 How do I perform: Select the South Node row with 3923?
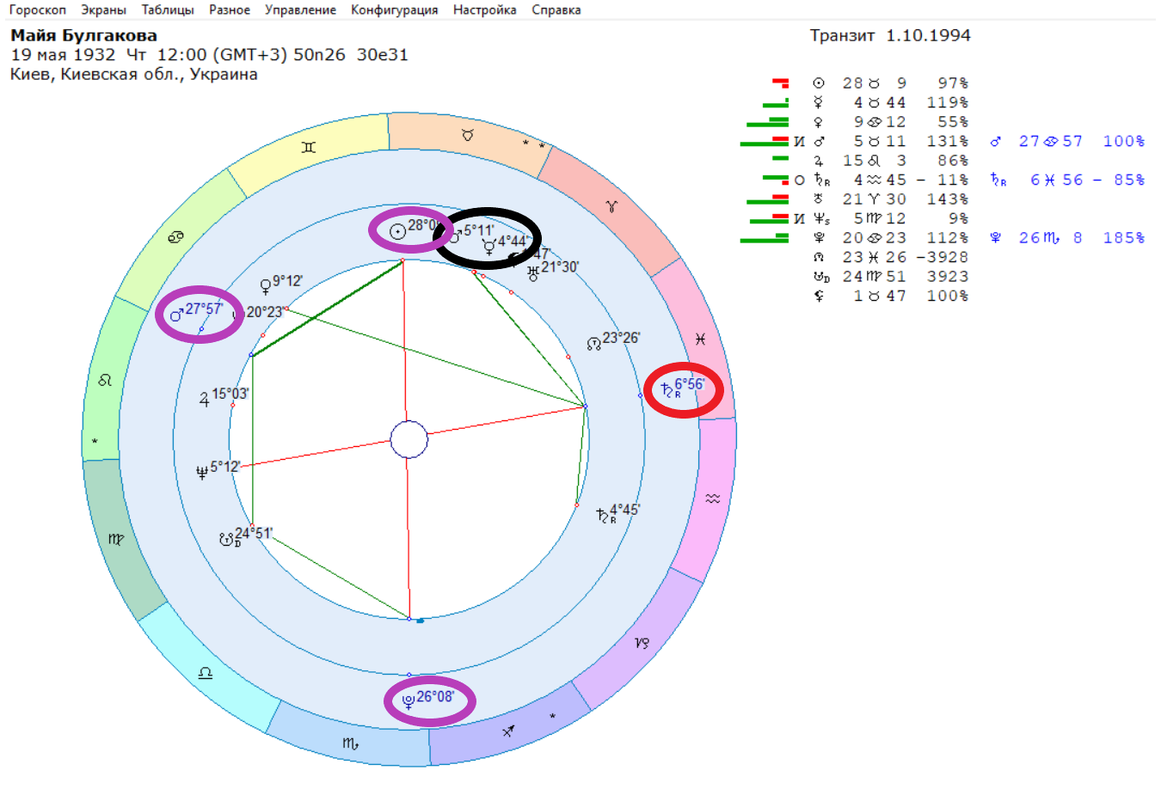(891, 277)
